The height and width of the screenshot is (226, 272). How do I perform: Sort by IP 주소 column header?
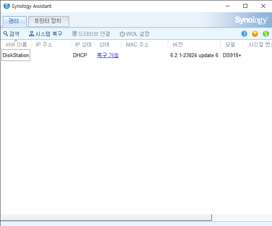tap(51, 44)
